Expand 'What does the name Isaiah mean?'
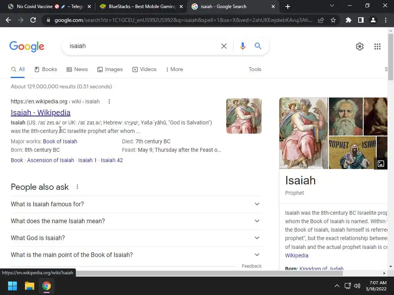Viewport: 394px width, 295px height. 136,221
